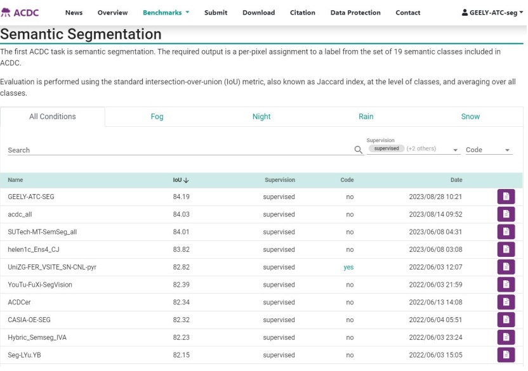Open the Overview page
This screenshot has width=528, height=371.
112,13
